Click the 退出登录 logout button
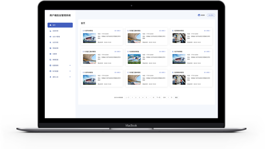 point(211,15)
